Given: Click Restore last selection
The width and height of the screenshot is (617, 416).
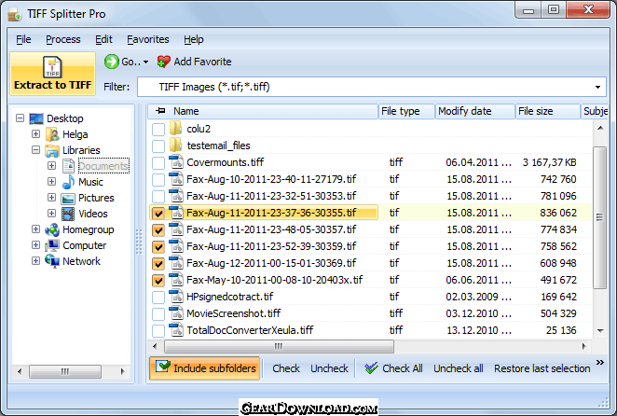Looking at the screenshot, I should coord(542,368).
